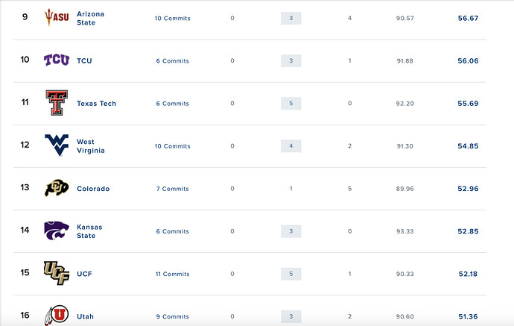Click the highlighted 3 badge for TCU
The width and height of the screenshot is (514, 326).
click(x=291, y=60)
